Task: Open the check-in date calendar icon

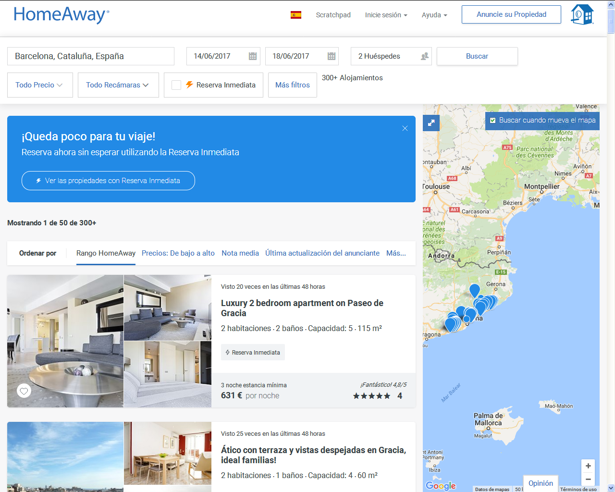Action: (253, 56)
